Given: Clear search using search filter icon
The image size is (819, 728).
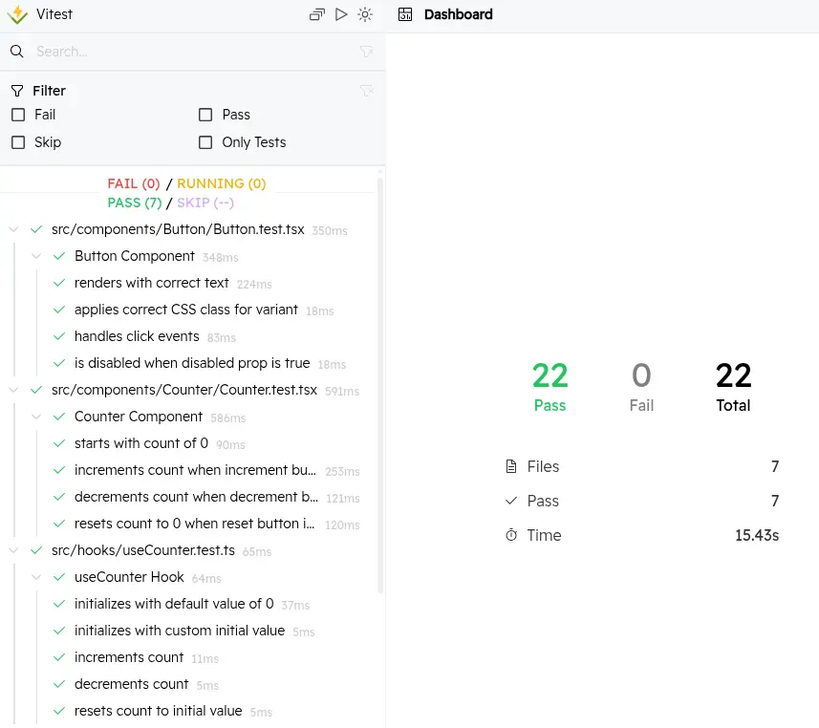Looking at the screenshot, I should (x=366, y=52).
